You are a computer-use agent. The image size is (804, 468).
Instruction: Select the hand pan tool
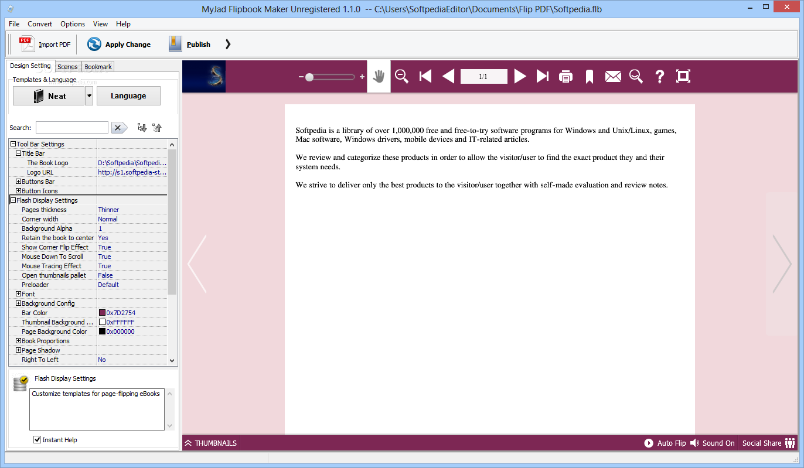click(379, 76)
